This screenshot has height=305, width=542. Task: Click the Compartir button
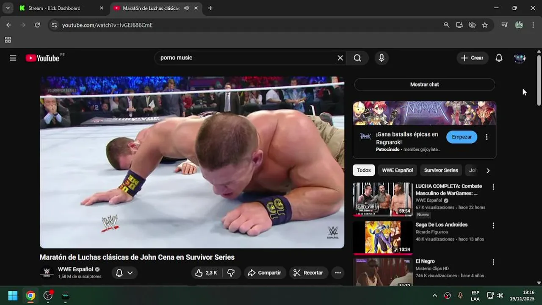[265, 273]
